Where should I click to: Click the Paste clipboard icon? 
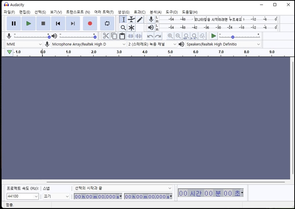[x=122, y=36]
